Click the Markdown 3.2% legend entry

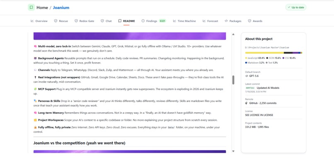point(255,63)
